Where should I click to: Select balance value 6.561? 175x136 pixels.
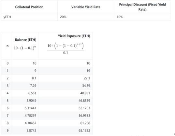[32, 93]
